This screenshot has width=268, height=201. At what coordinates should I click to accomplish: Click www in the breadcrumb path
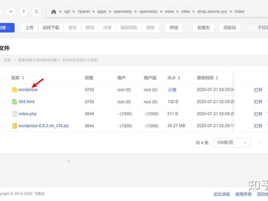169,12
